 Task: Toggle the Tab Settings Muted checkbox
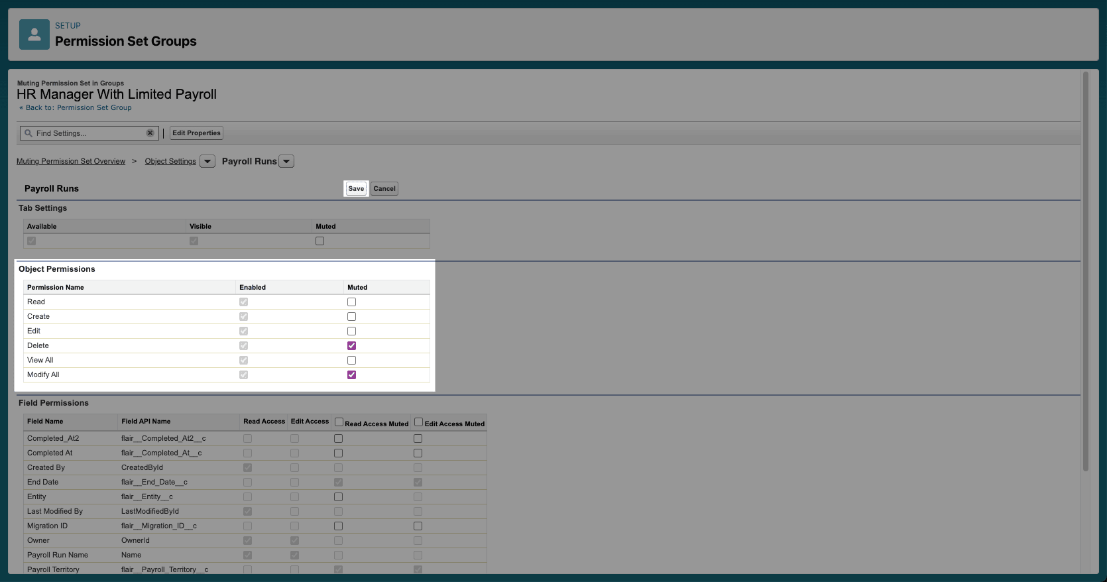(x=320, y=241)
